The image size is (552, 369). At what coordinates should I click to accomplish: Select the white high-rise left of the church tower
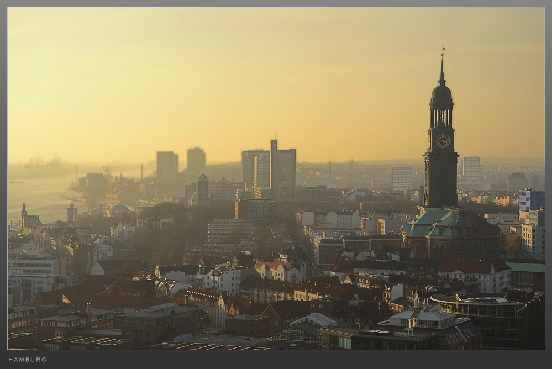402,178
